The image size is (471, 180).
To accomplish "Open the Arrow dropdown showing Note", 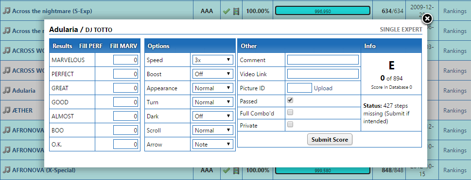I will [x=213, y=144].
